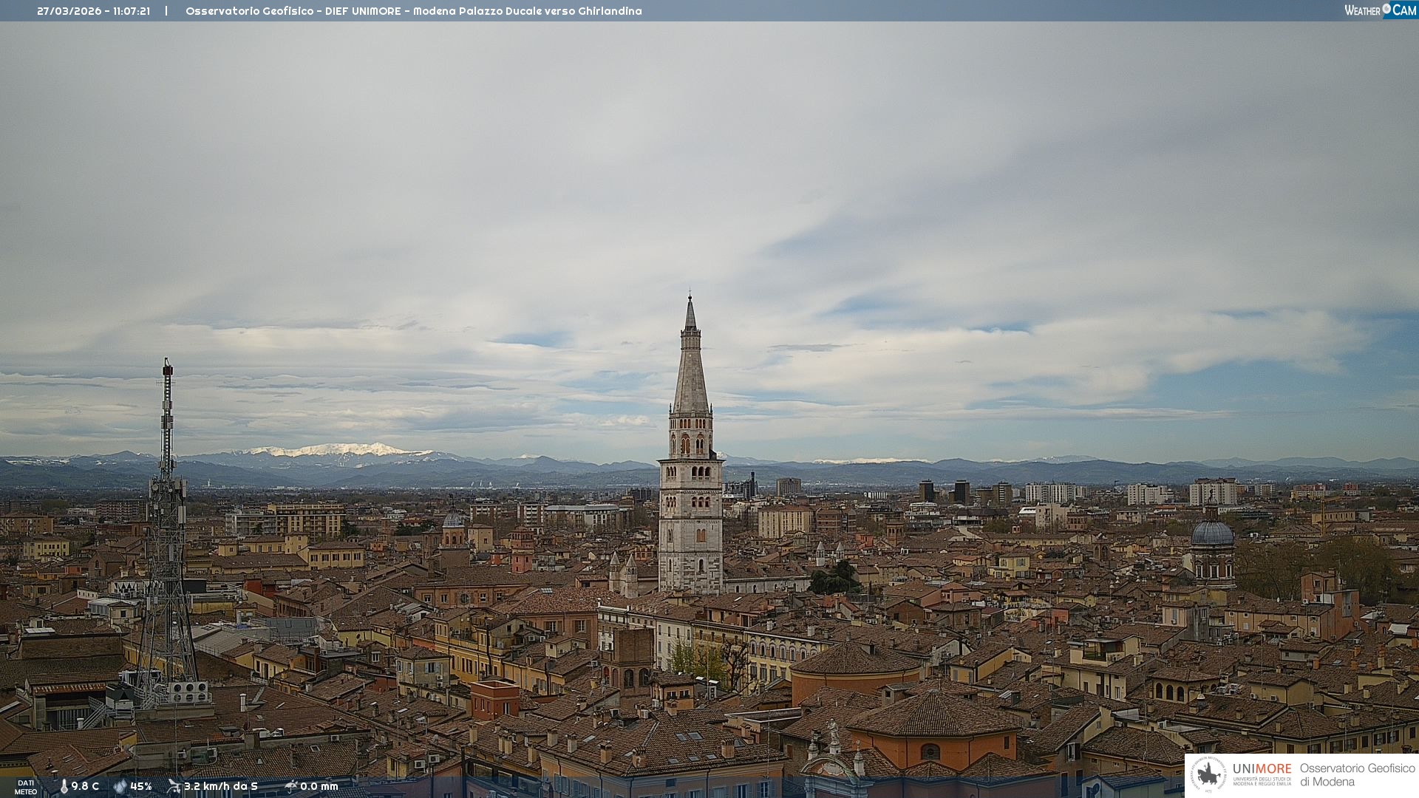Click the 45% humidity value
The image size is (1419, 798).
pyautogui.click(x=141, y=786)
